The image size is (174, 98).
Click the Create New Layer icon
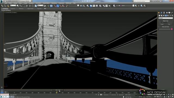pyautogui.click(x=136, y=6)
